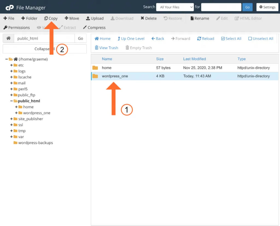
Task: Select site_publisher tree label
Action: pyautogui.click(x=31, y=119)
